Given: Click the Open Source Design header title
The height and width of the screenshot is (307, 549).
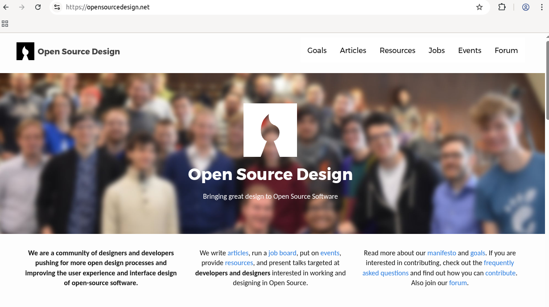Looking at the screenshot, I should coord(79,51).
